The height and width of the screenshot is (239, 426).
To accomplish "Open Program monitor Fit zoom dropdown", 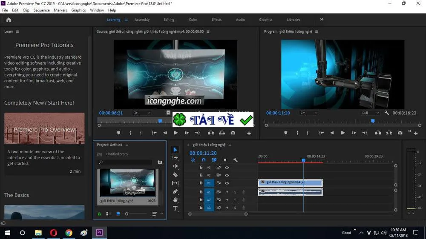I will click(308, 113).
